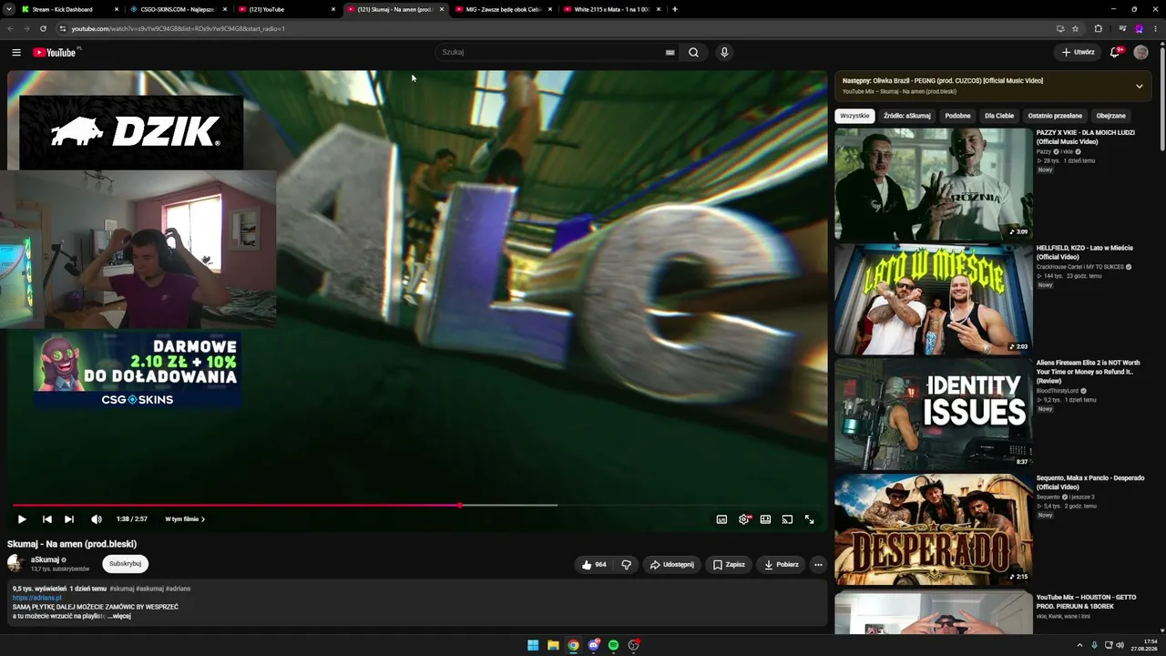
Task: Toggle subtitles on the player
Action: (x=721, y=519)
